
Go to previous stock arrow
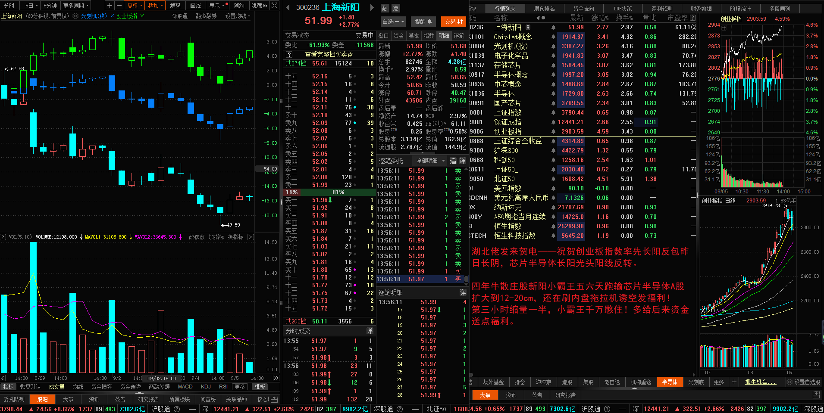pos(288,7)
